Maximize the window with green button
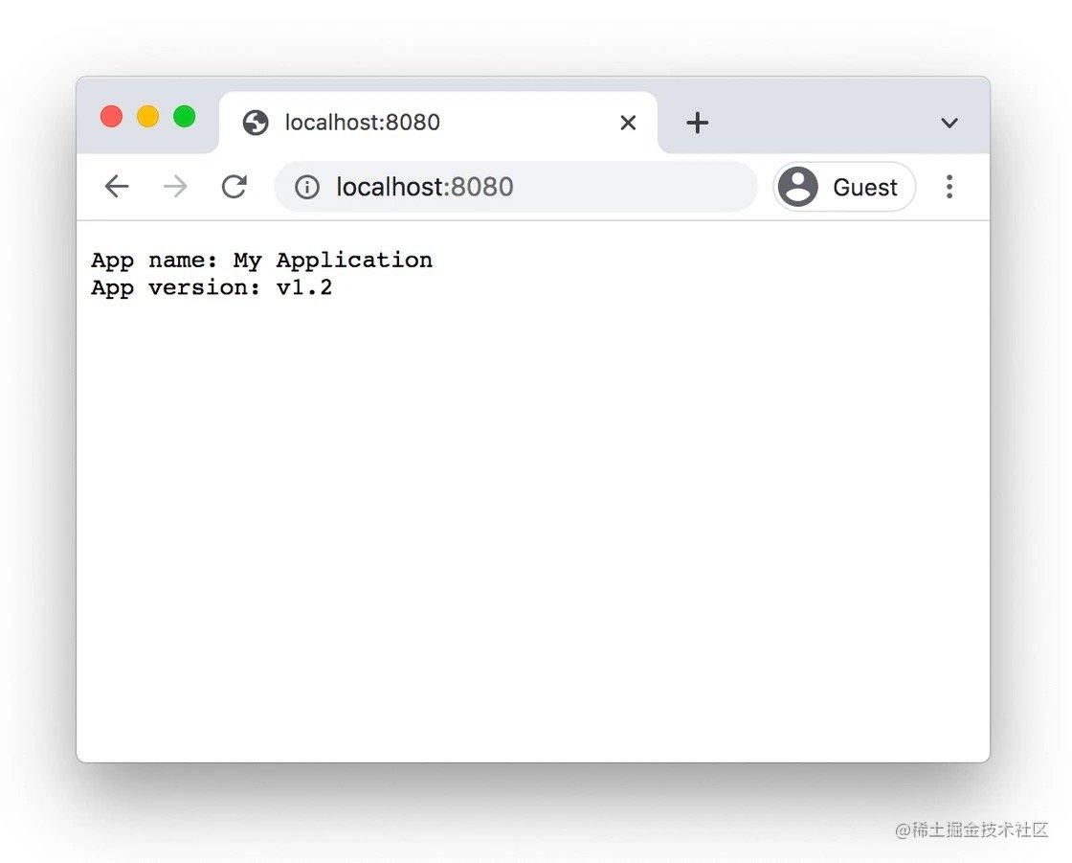Screen dimensions: 1072x863 click(185, 116)
